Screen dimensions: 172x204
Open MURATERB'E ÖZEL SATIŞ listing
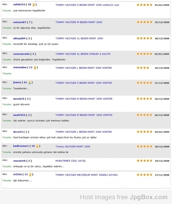tap(70, 161)
